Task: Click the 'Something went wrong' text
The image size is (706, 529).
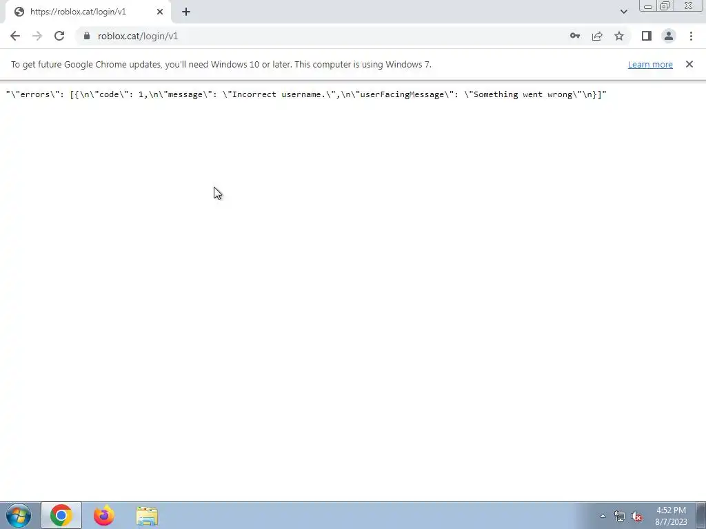Action: 523,94
